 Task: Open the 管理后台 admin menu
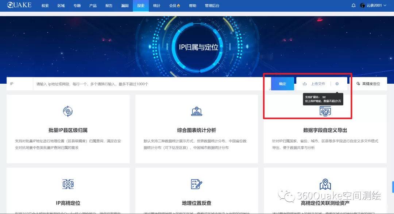click(x=212, y=6)
